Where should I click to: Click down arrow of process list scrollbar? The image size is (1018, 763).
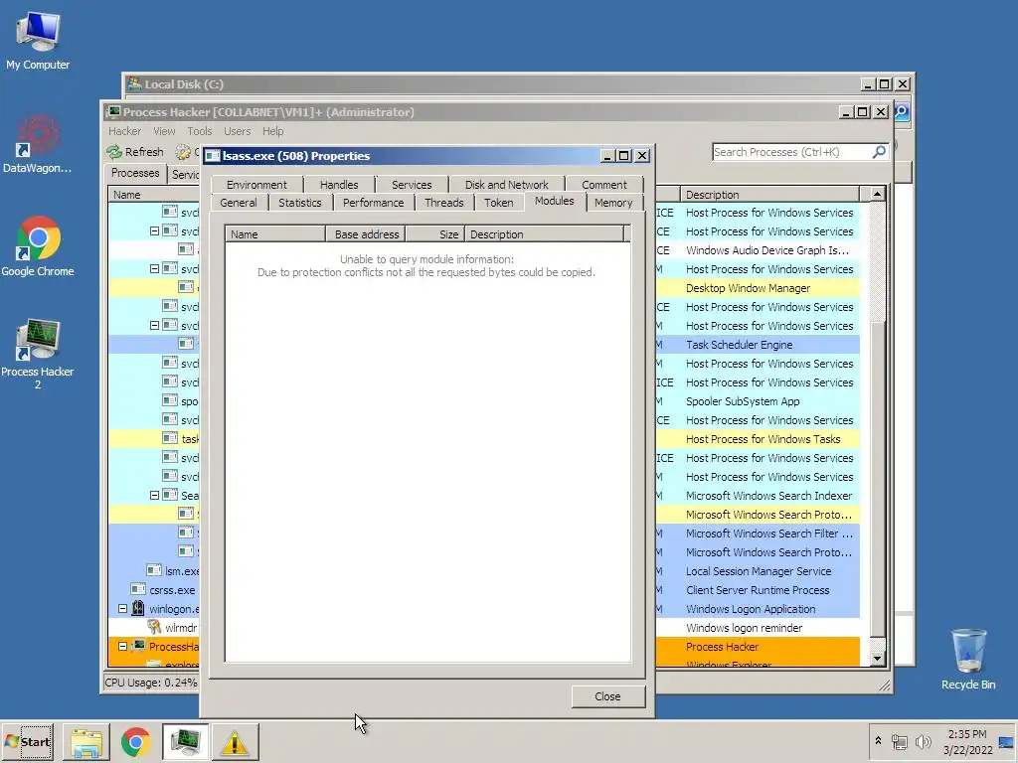tap(877, 658)
